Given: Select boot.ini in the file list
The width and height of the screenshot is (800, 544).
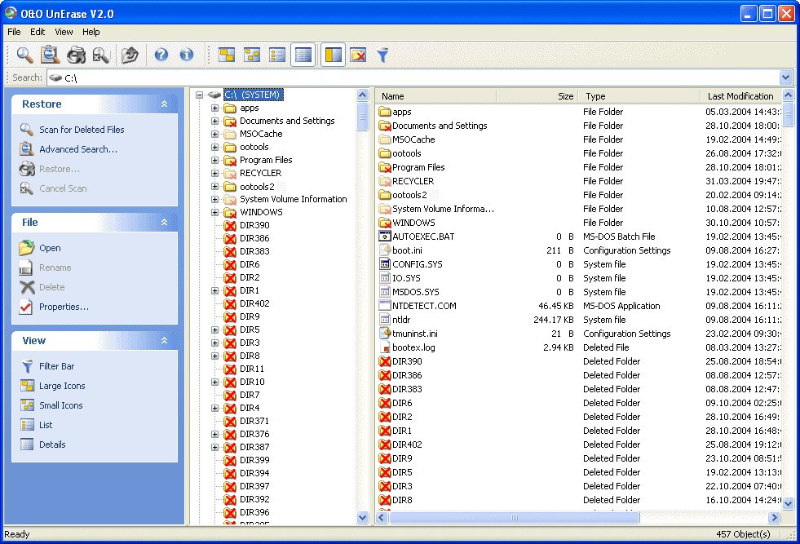Looking at the screenshot, I should [x=407, y=250].
